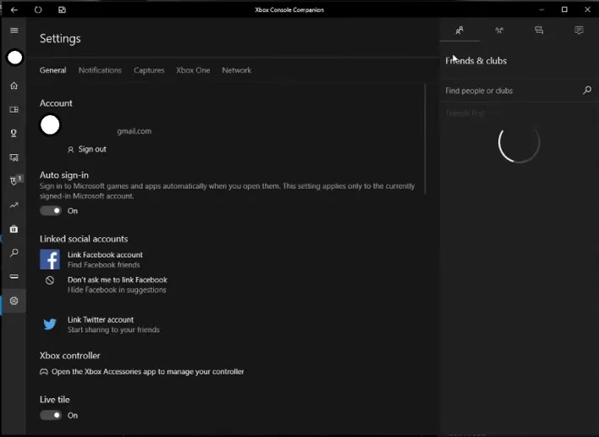Click the Settings page heading
This screenshot has height=437, width=599.
coord(60,38)
